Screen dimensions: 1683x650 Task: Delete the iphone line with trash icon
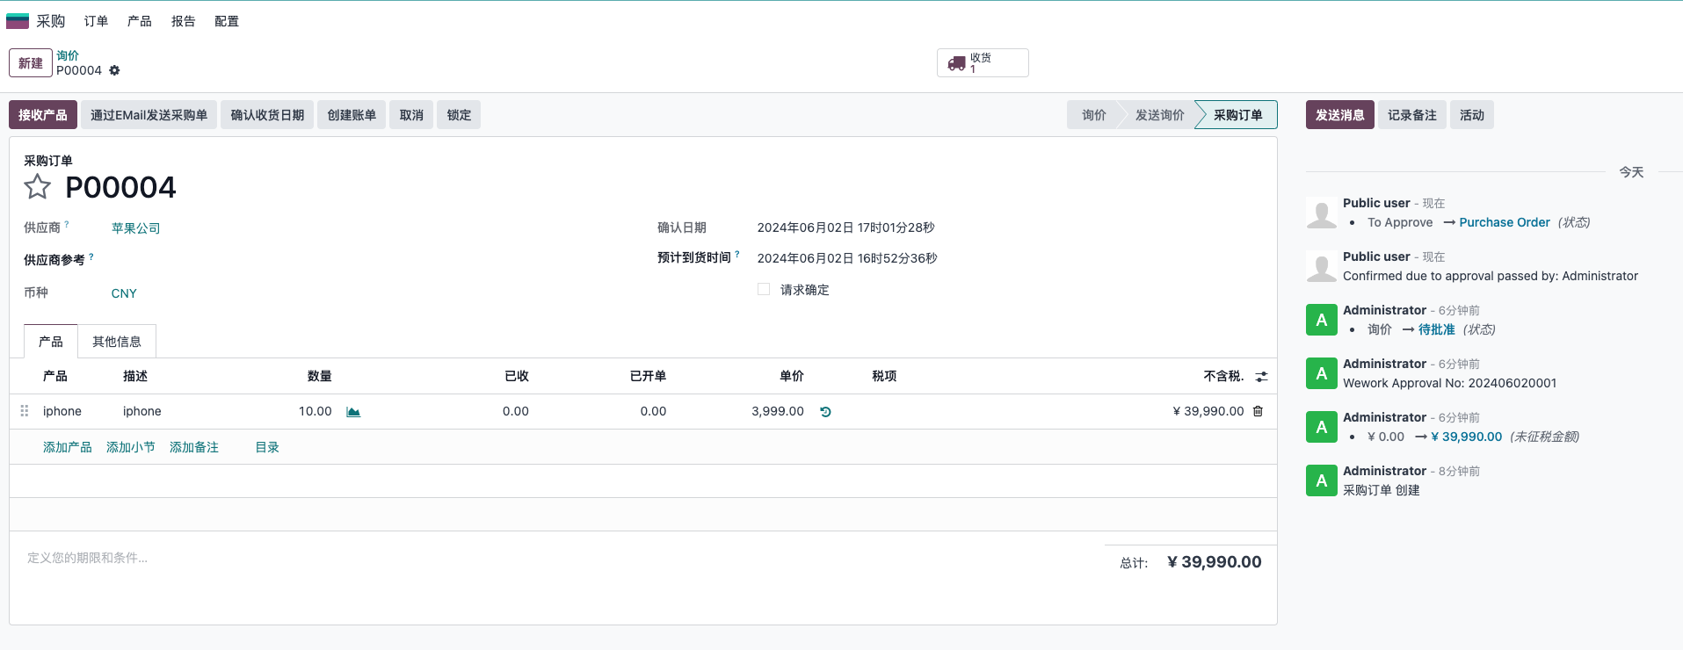(1258, 411)
